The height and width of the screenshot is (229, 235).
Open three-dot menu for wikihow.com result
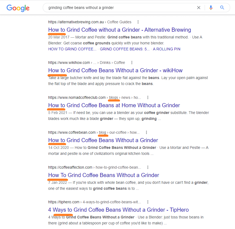pyautogui.click(x=132, y=63)
